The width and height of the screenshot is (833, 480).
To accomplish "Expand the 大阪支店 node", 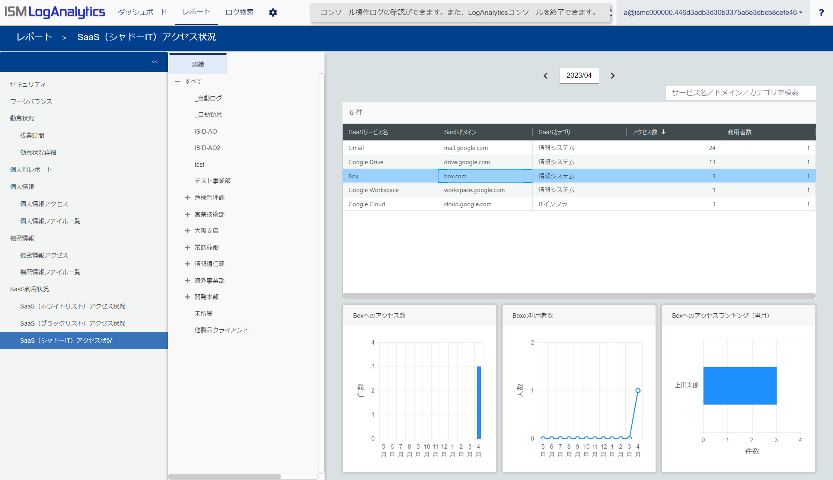I will click(188, 231).
